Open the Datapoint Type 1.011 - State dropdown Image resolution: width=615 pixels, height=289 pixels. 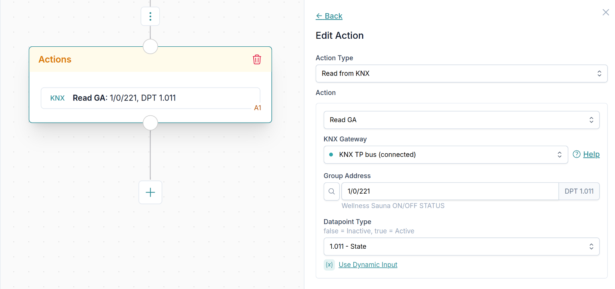tap(461, 246)
